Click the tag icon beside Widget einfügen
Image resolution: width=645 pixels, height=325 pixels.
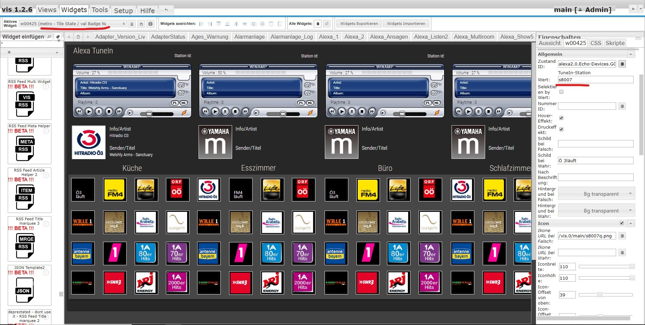point(58,37)
